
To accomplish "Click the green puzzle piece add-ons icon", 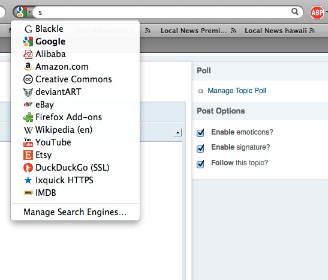I will (28, 117).
